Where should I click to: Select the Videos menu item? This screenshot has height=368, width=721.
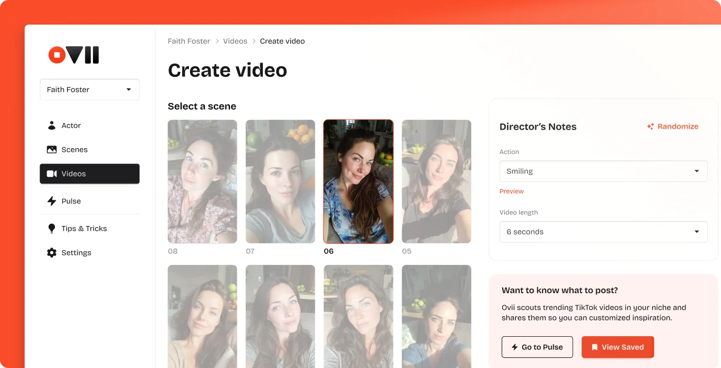[89, 174]
